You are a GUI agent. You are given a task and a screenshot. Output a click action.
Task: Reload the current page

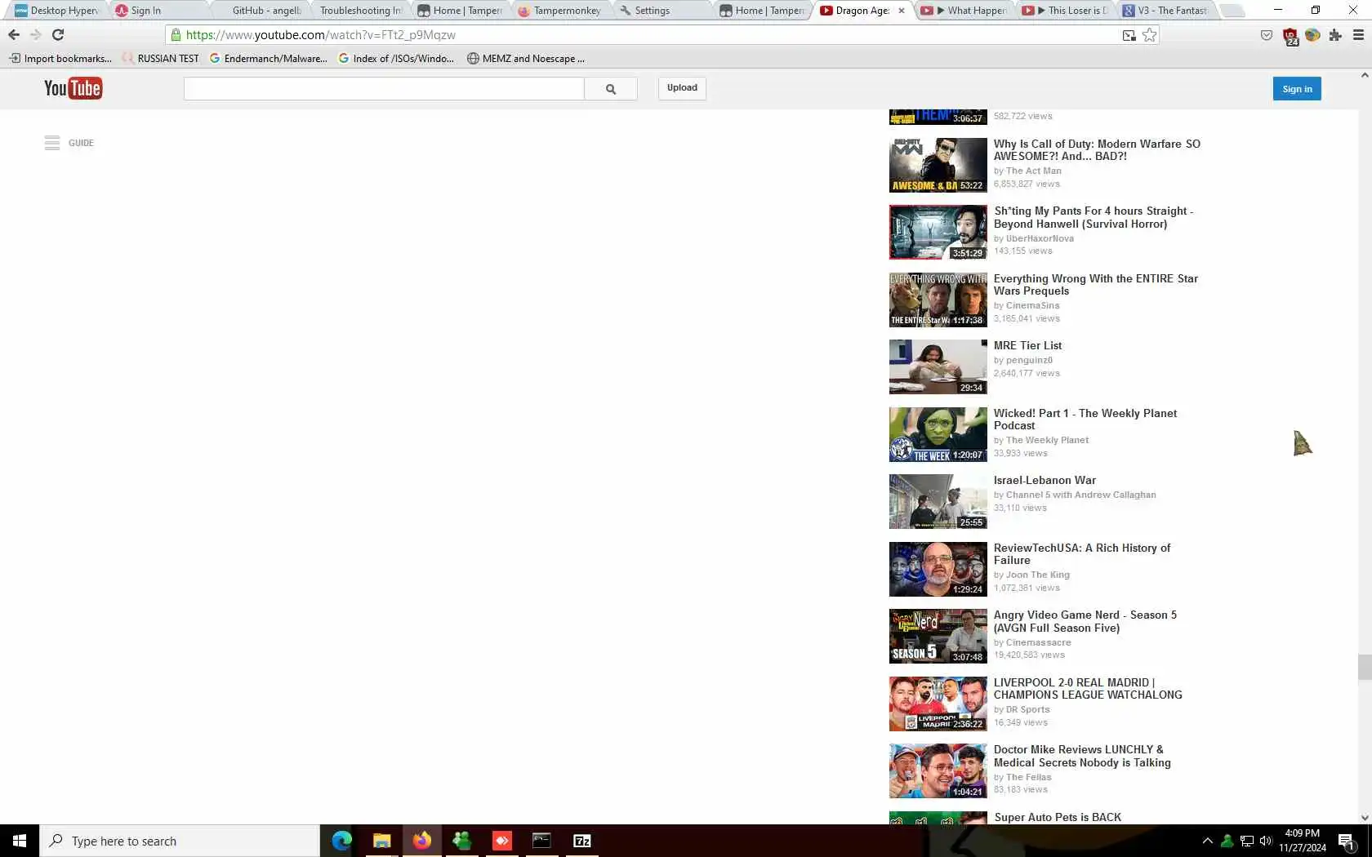58,34
